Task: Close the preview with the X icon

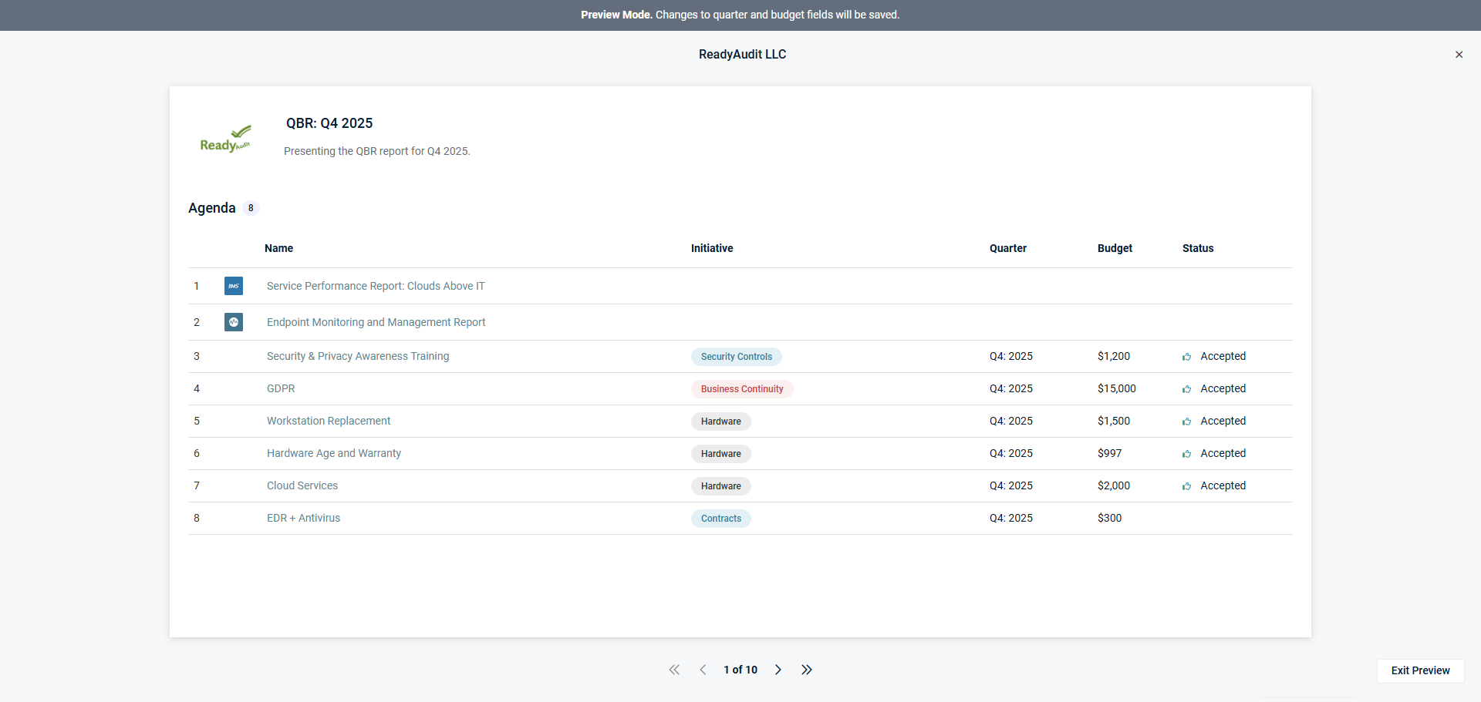Action: pyautogui.click(x=1459, y=55)
